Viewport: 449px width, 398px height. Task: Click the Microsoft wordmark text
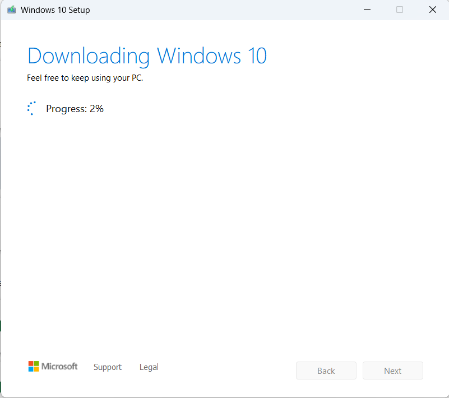point(59,367)
